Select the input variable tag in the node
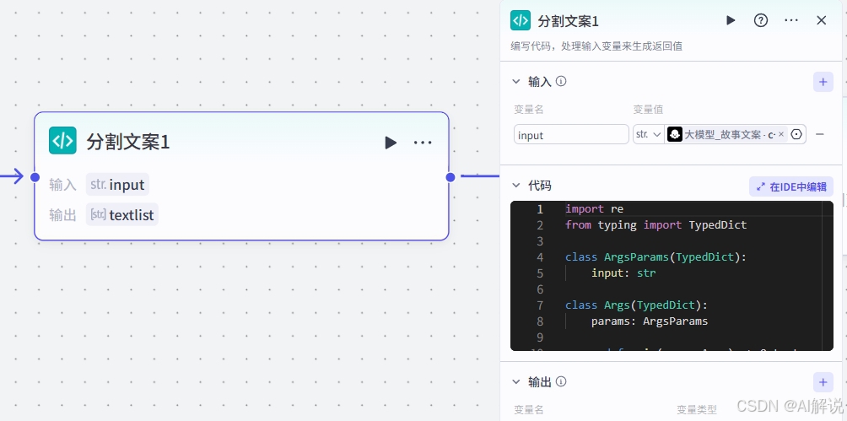The width and height of the screenshot is (847, 421). click(x=117, y=185)
